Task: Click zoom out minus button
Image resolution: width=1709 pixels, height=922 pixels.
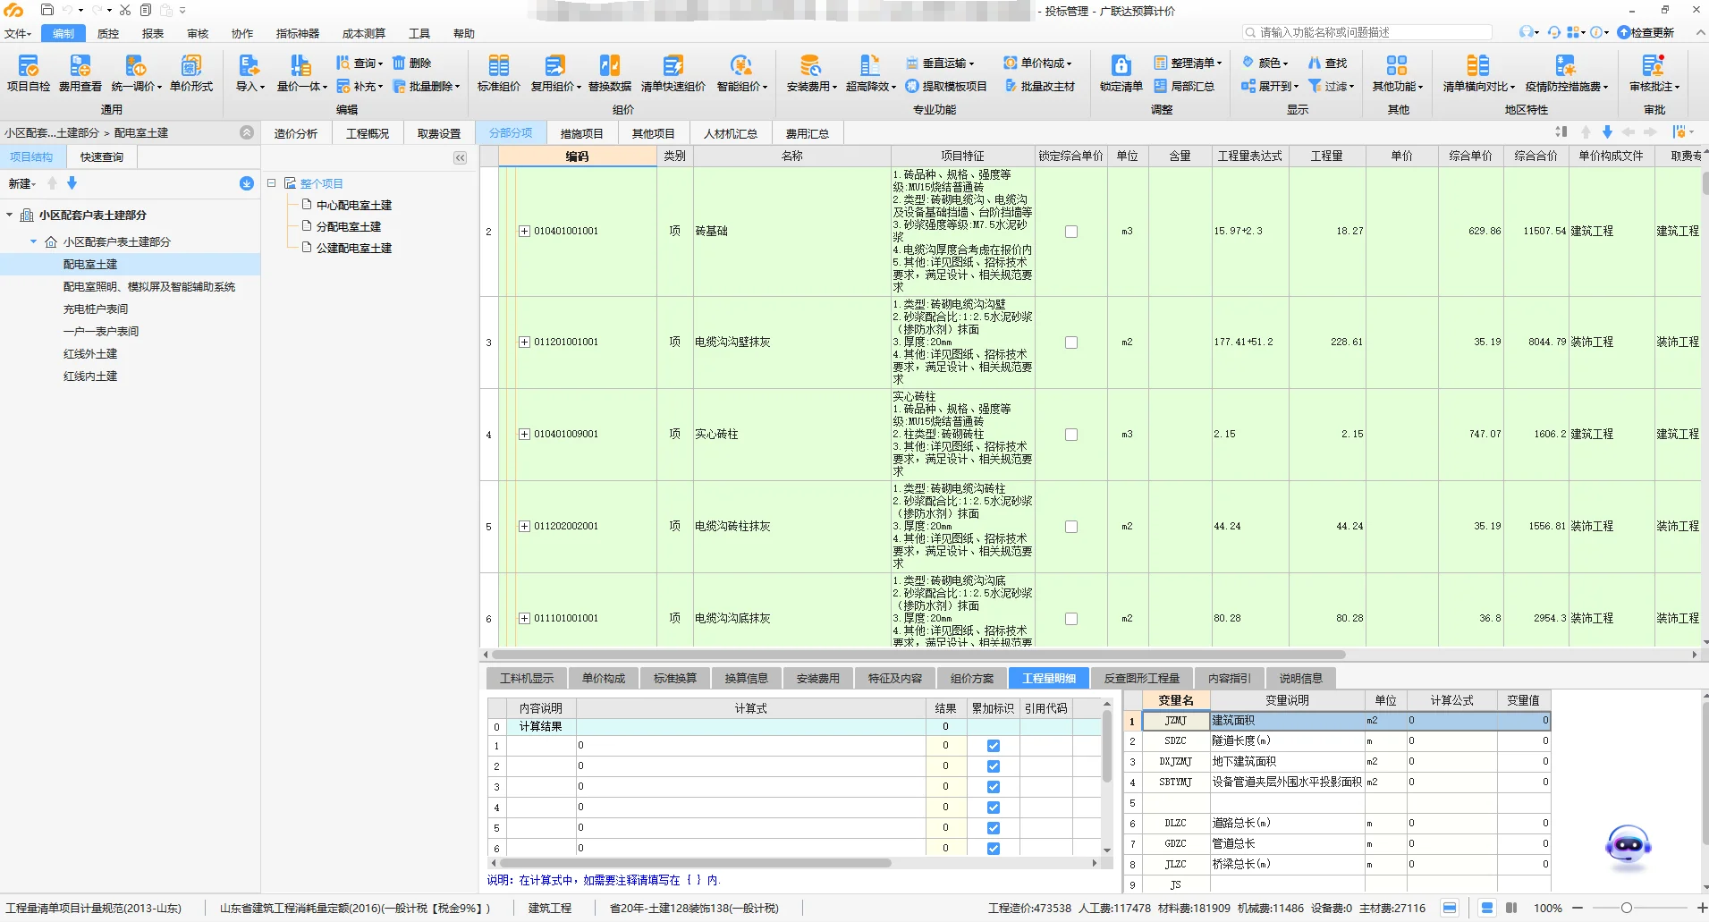Action: 1578,909
